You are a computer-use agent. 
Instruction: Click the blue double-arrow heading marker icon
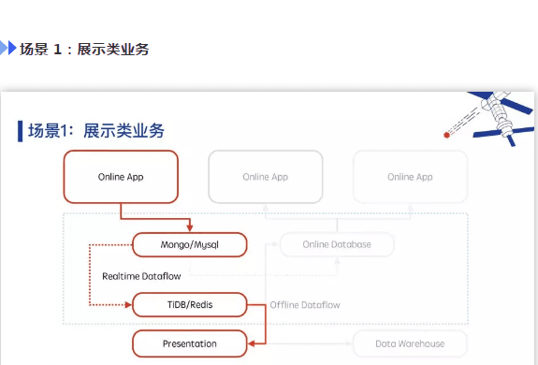pyautogui.click(x=7, y=48)
